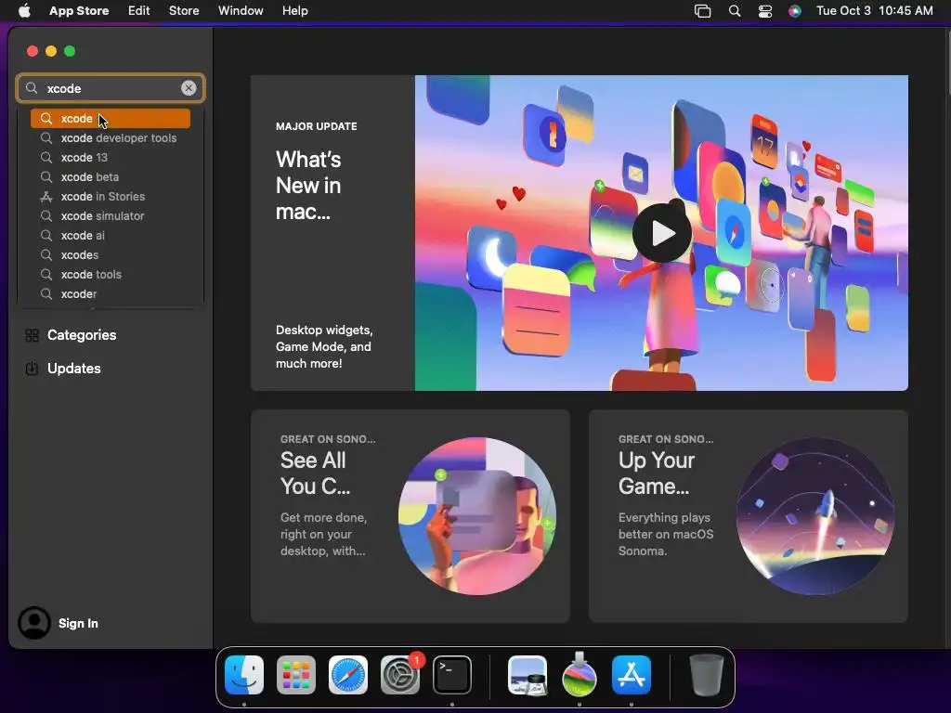Click the search icon beside xcode simulator

click(46, 215)
